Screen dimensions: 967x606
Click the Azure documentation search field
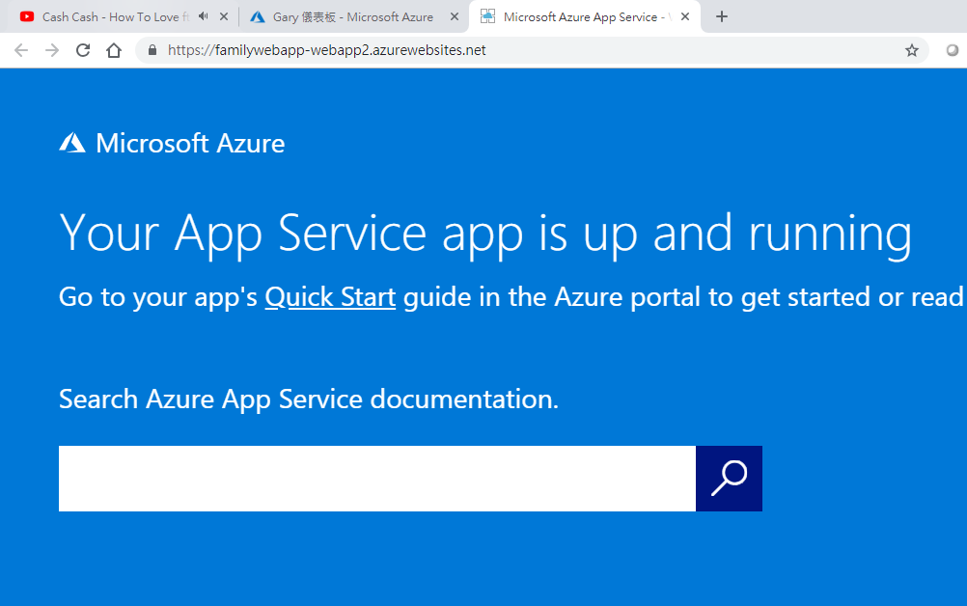pos(376,479)
